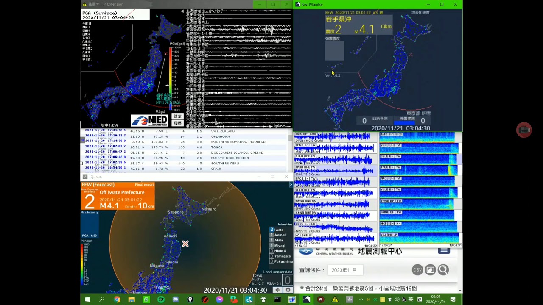Image resolution: width=543 pixels, height=305 pixels.
Task: Select the Southern Sumatra, Indonesia earthquake row
Action: pyautogui.click(x=185, y=142)
